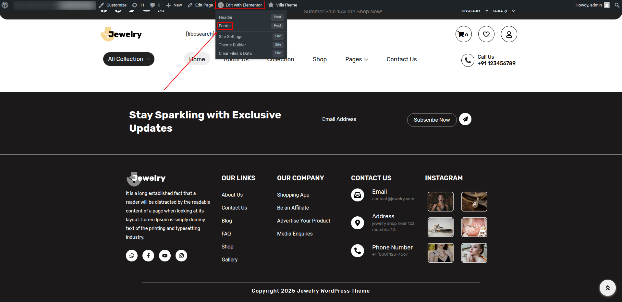Select Footer from Elementor submenu
The width and height of the screenshot is (622, 302).
(x=225, y=26)
